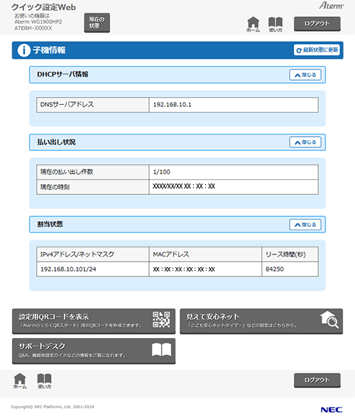Click the 現在の時刻 label cell
This screenshot has height=416, width=355.
click(x=92, y=187)
